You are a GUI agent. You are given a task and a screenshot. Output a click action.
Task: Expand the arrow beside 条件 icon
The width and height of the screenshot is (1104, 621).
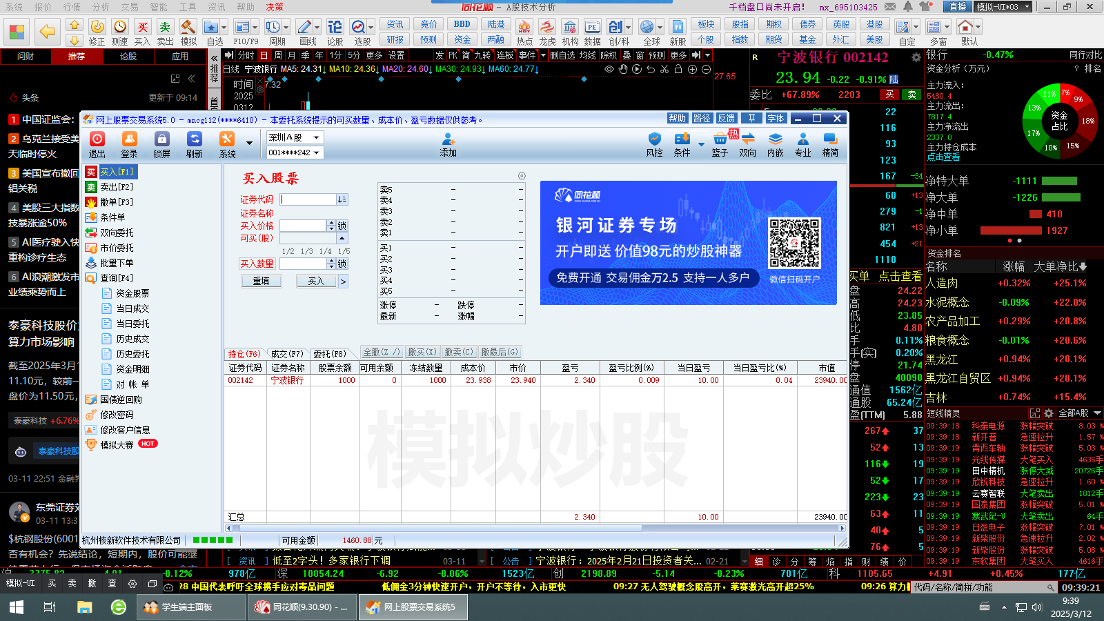tap(701, 144)
